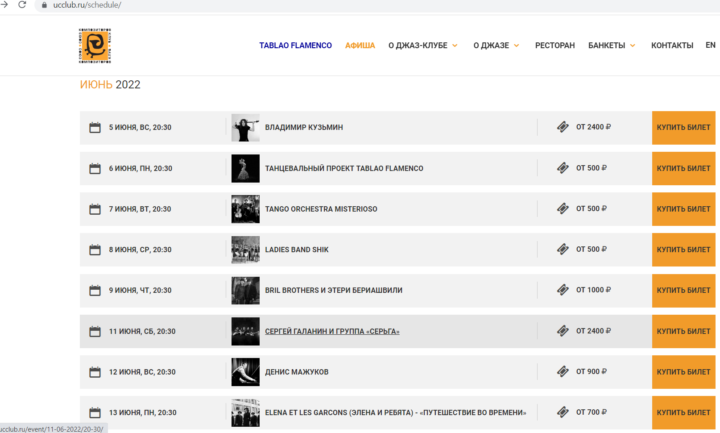Open the TANGO ORCHESTRA MISTERIOSO event link

click(321, 209)
